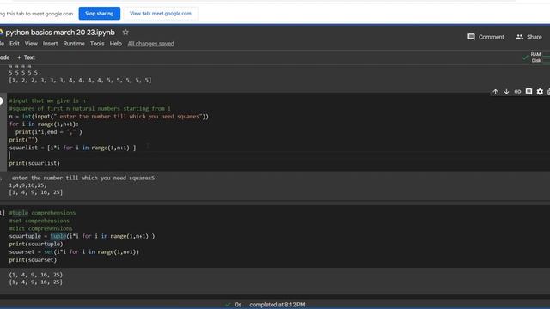
Task: Open the RAM and Disk usage indicator
Action: coord(540,58)
